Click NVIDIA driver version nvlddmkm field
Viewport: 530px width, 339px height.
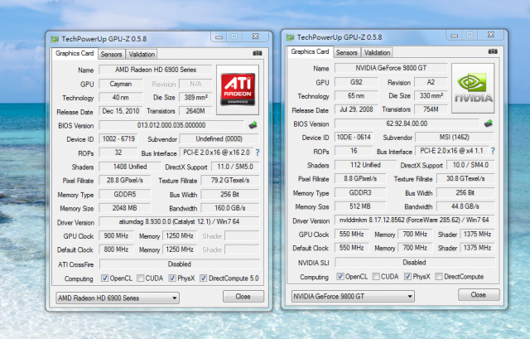tap(414, 220)
